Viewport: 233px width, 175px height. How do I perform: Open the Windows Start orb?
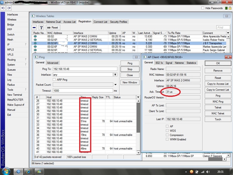click(6, 171)
